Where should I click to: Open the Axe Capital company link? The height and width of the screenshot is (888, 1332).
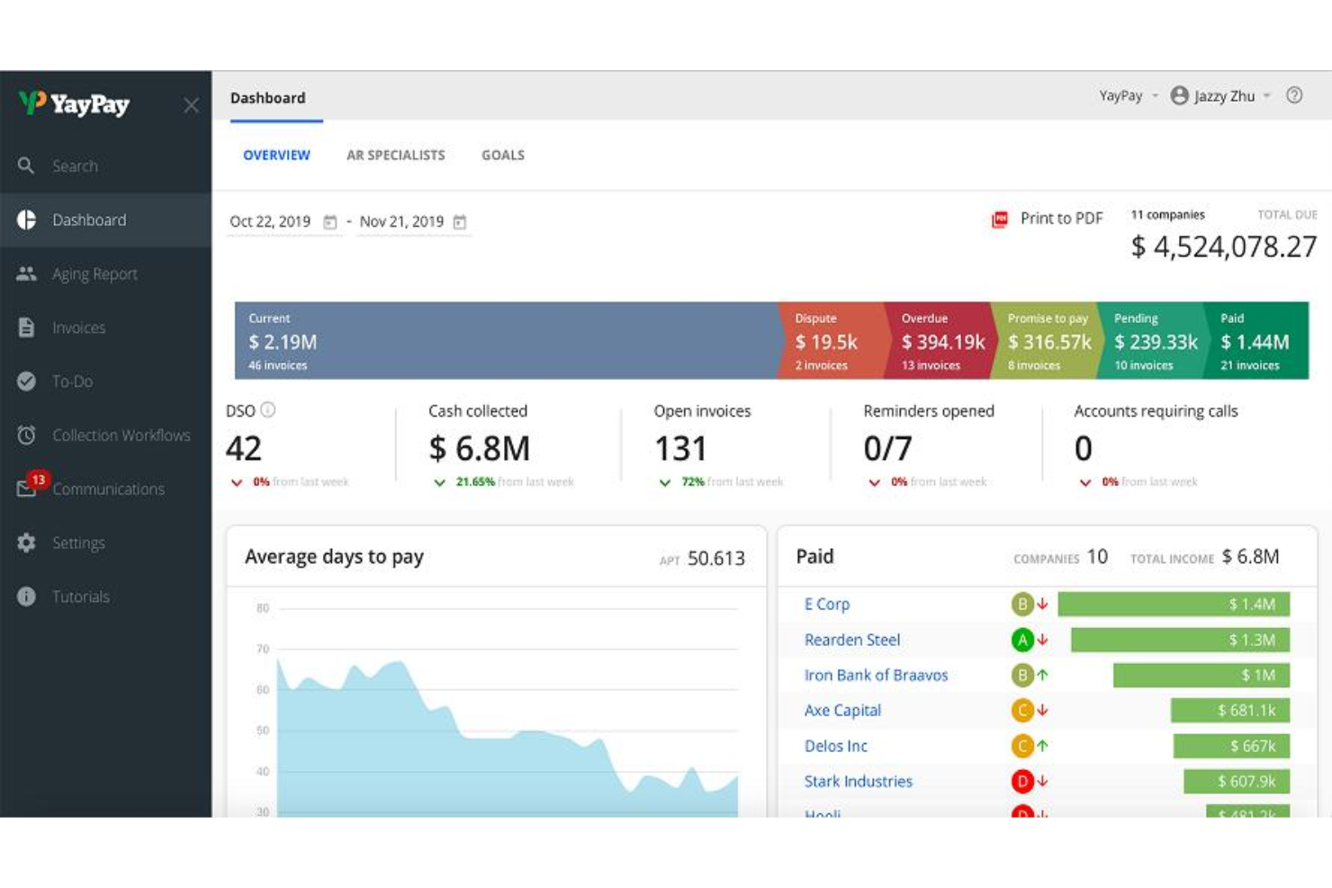pyautogui.click(x=842, y=711)
